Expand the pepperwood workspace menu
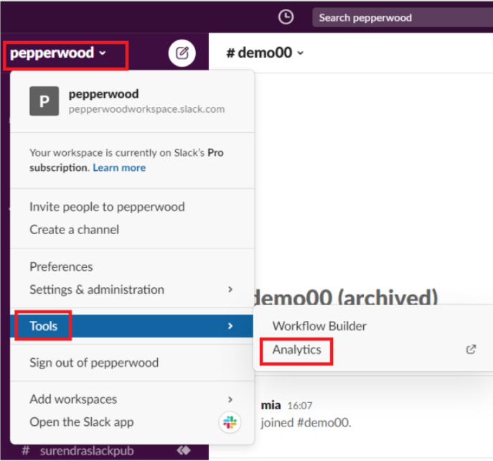This screenshot has width=493, height=461. 58,53
